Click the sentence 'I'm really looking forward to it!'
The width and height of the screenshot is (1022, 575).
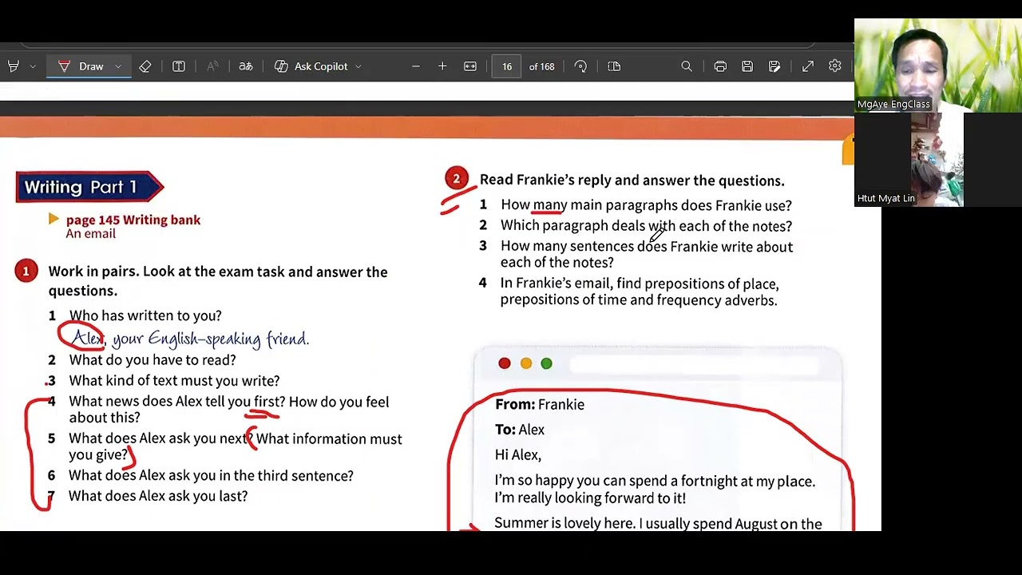point(590,498)
